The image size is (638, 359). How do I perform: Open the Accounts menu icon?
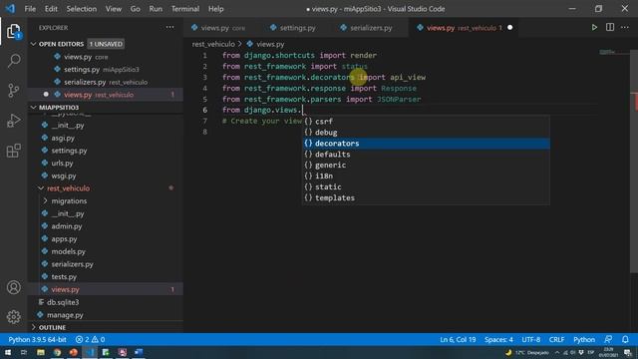13,287
